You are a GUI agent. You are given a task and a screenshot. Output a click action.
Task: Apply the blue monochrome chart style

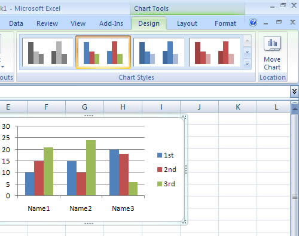pyautogui.click(x=158, y=52)
